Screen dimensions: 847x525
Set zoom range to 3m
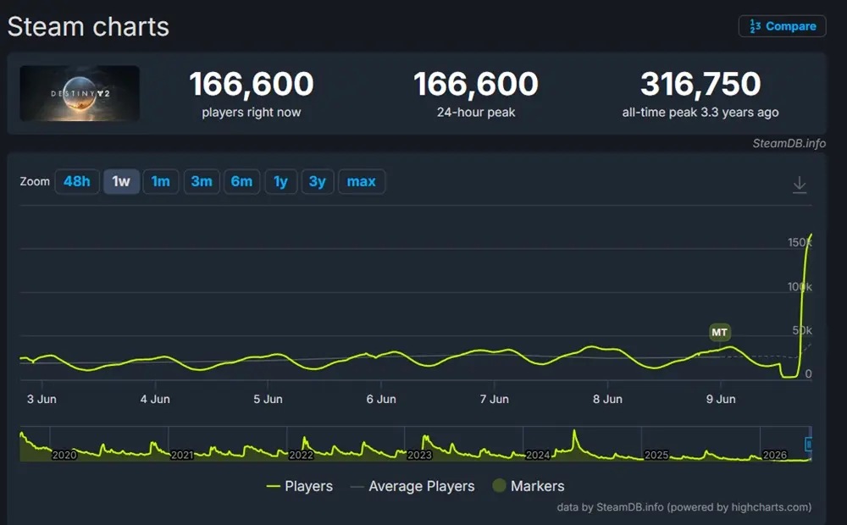coord(202,181)
